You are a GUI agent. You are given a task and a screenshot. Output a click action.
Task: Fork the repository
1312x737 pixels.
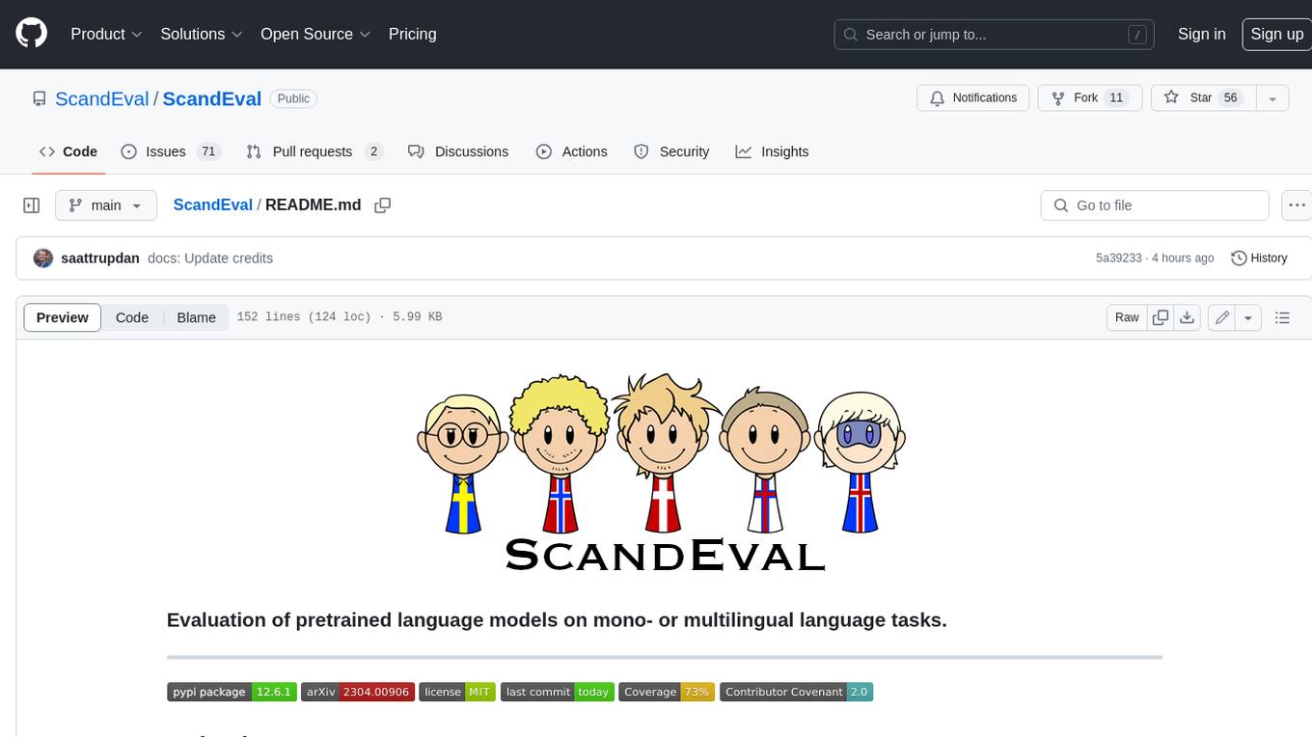(1090, 98)
